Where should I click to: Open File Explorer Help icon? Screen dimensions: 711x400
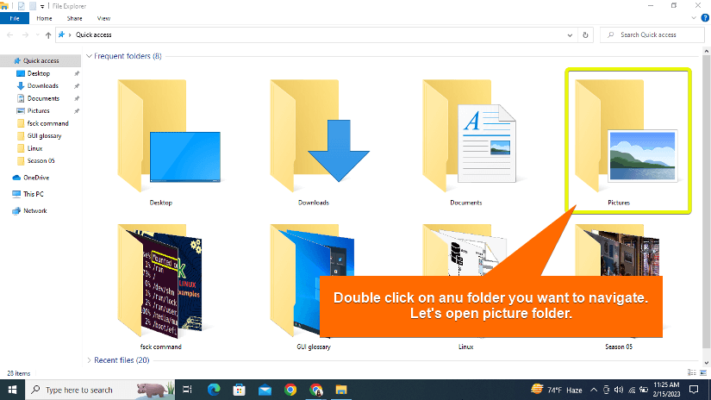[705, 18]
